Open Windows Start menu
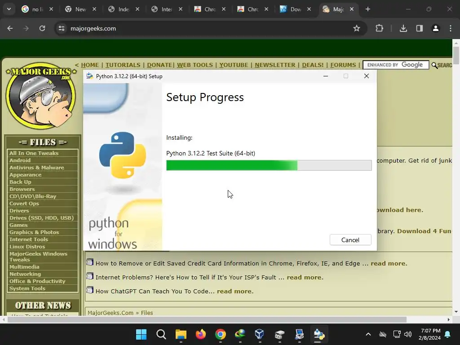This screenshot has width=460, height=345. click(x=141, y=334)
